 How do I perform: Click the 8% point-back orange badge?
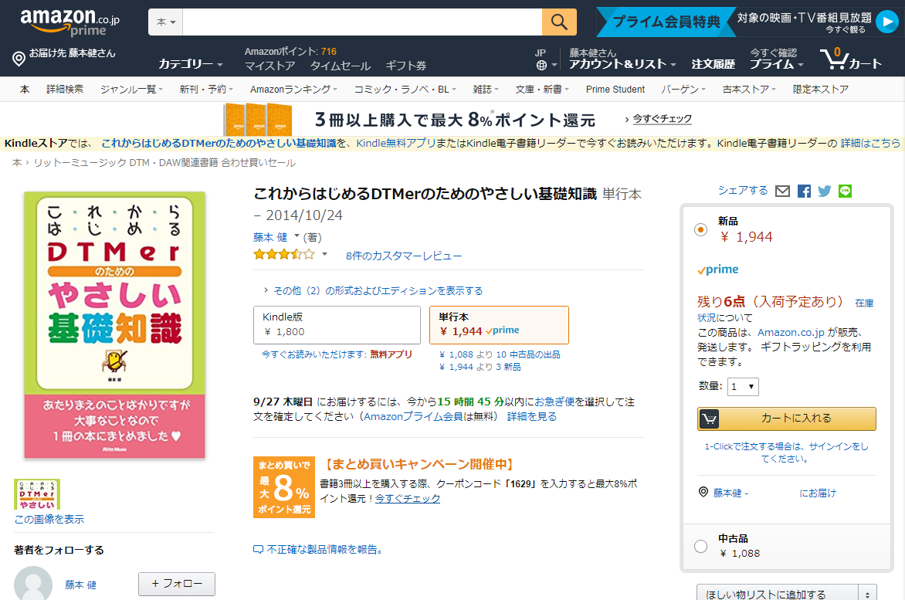point(284,487)
